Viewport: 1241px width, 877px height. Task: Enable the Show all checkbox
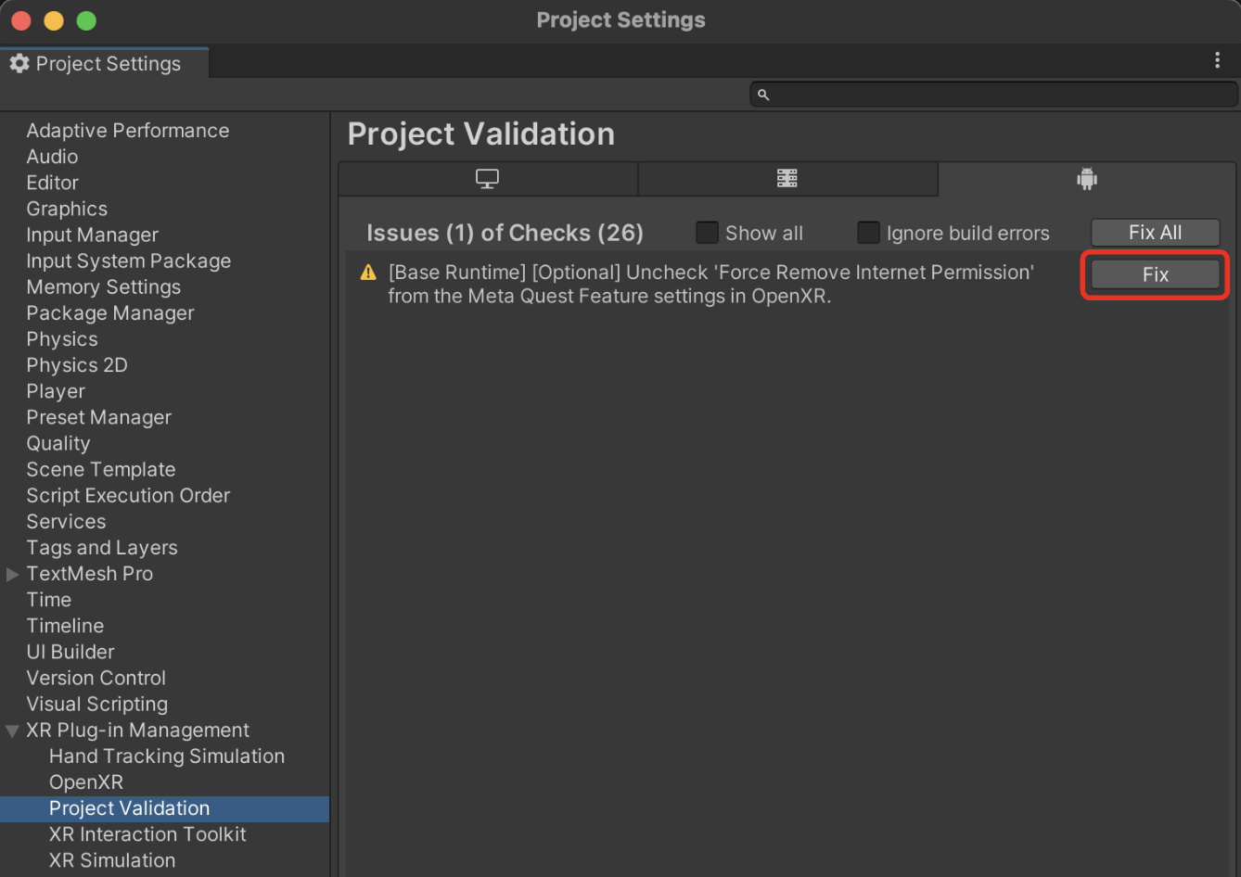tap(707, 232)
